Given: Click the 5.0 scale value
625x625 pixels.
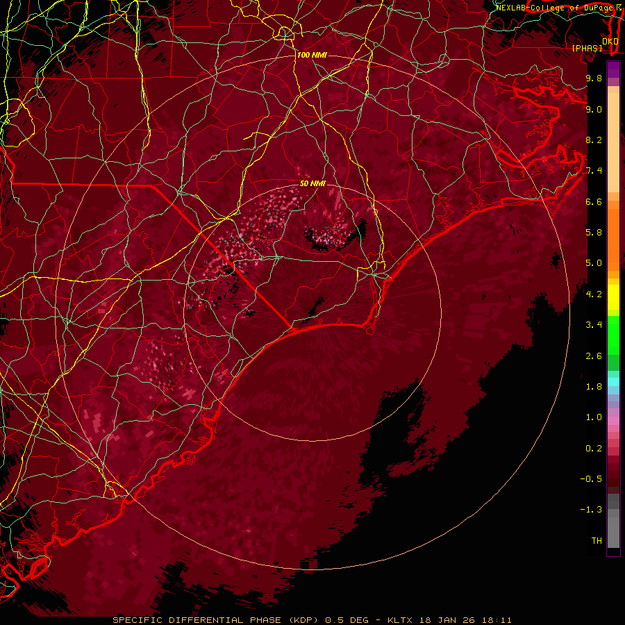Looking at the screenshot, I should pos(594,263).
